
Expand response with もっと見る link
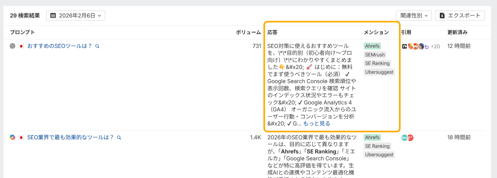click(x=316, y=124)
